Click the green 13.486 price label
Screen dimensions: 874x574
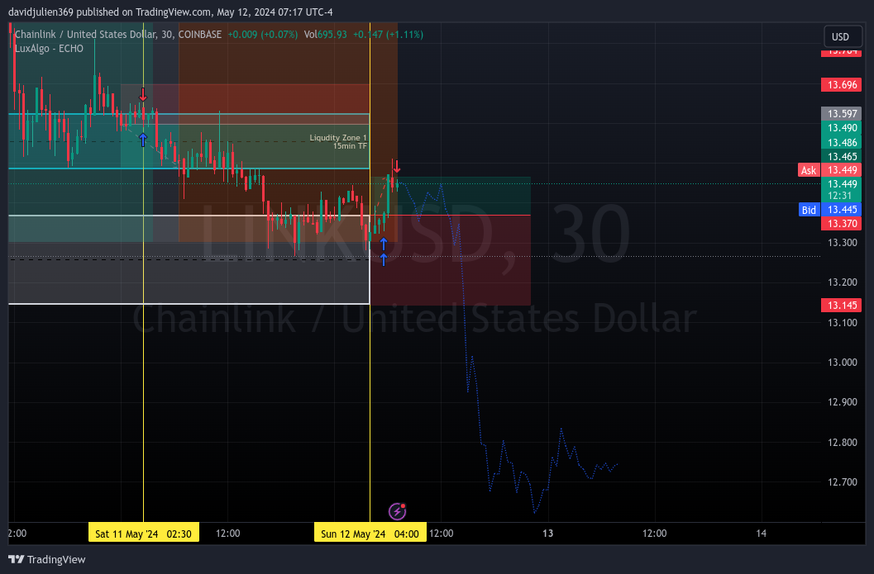pyautogui.click(x=841, y=143)
